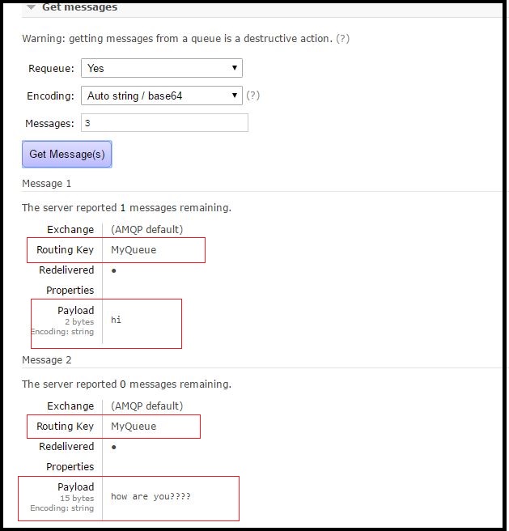The width and height of the screenshot is (509, 531).
Task: Open the Requeue dropdown
Action: click(162, 69)
